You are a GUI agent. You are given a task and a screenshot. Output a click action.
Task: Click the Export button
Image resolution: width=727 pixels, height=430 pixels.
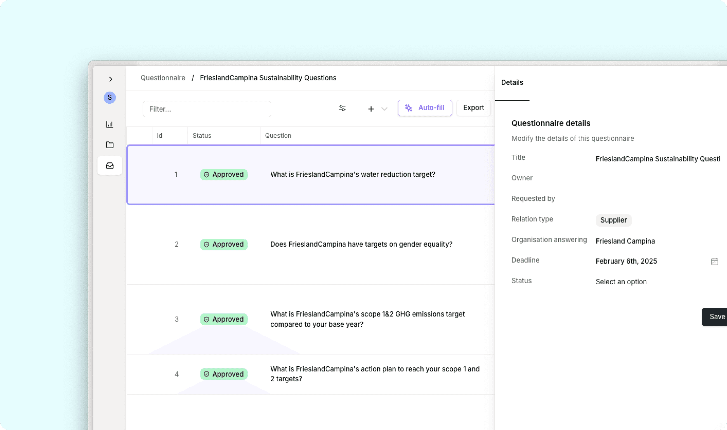point(473,108)
